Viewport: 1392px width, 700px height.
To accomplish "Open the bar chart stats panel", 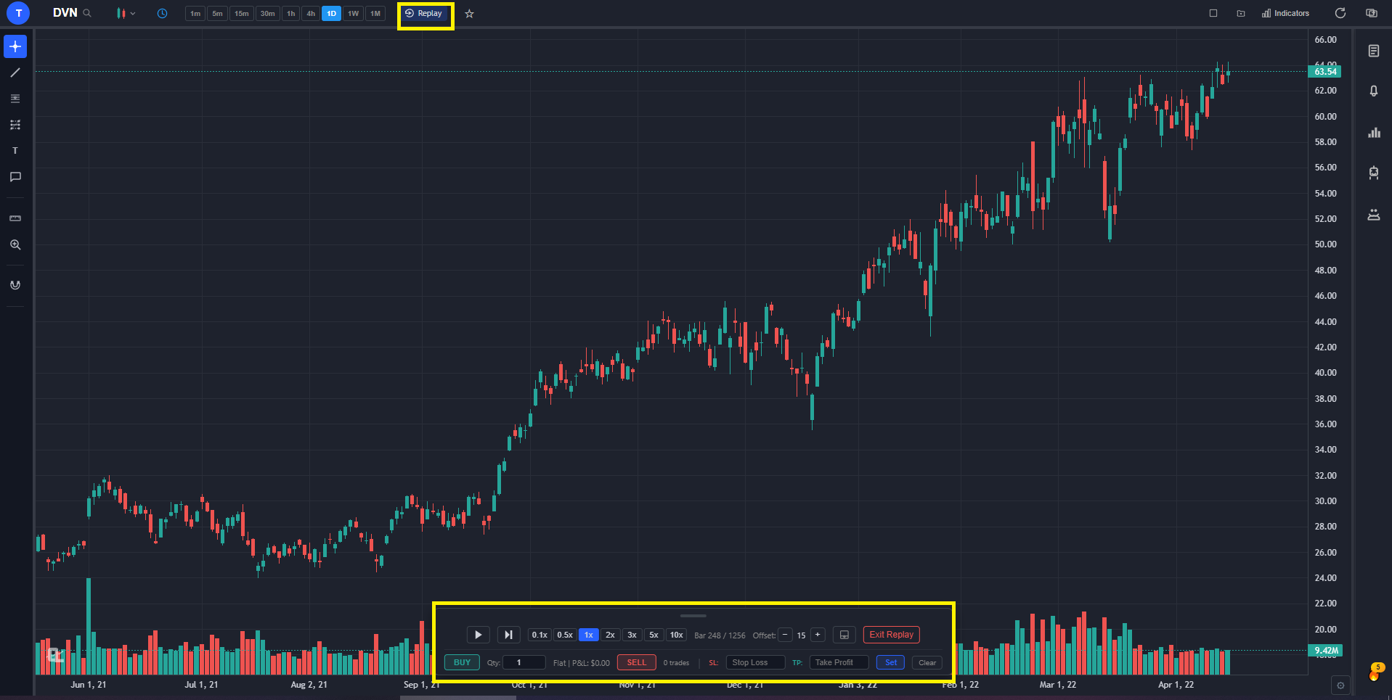I will [x=1374, y=133].
